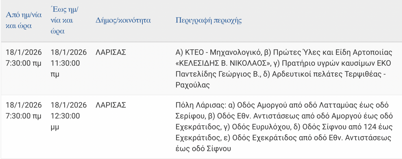
Task: Click the 11:30:00 πμ end time cell
Action: click(x=65, y=69)
